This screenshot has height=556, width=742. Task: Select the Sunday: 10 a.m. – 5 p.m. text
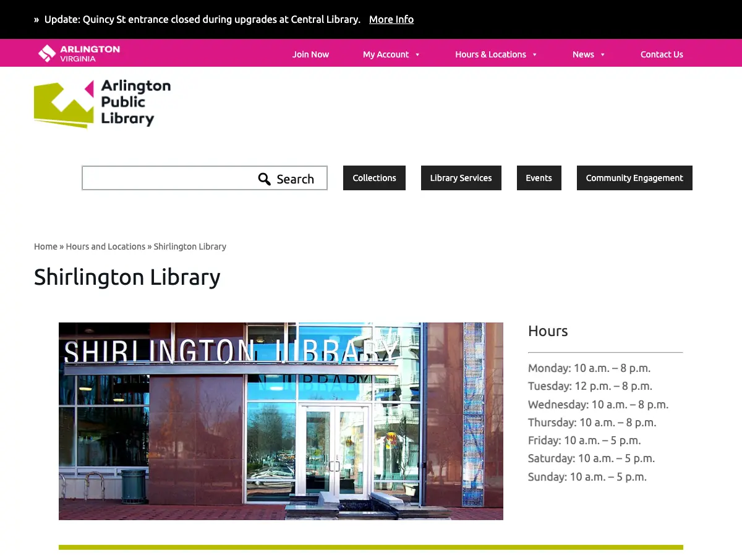pos(587,477)
